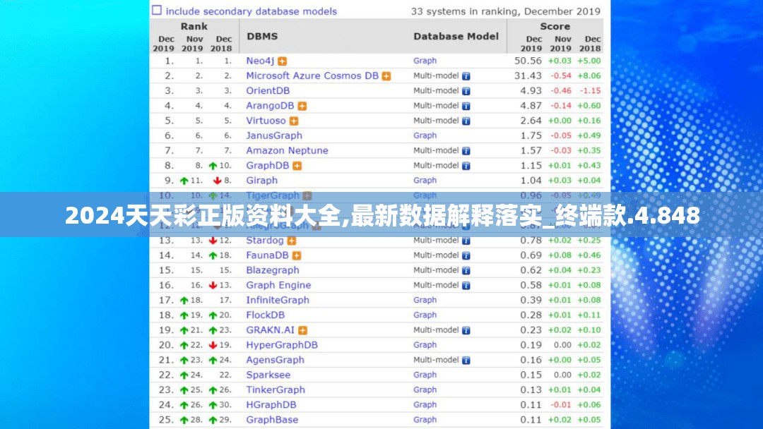
Task: Click the info icon in Amazon Neptune row
Action: [466, 151]
